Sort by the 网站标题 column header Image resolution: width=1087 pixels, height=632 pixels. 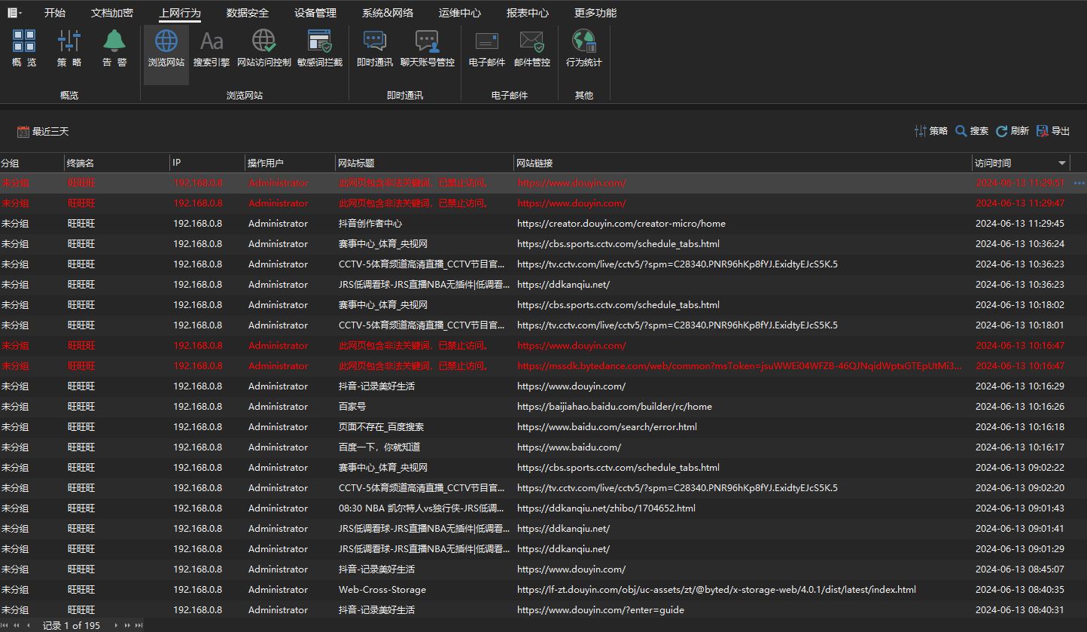tap(425, 163)
